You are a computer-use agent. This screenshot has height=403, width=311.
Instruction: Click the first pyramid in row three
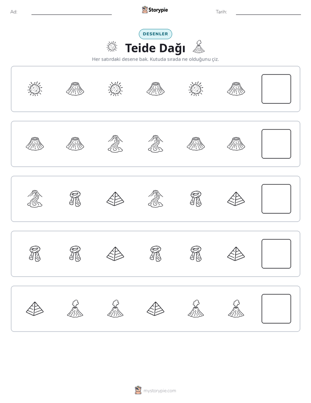tap(115, 199)
